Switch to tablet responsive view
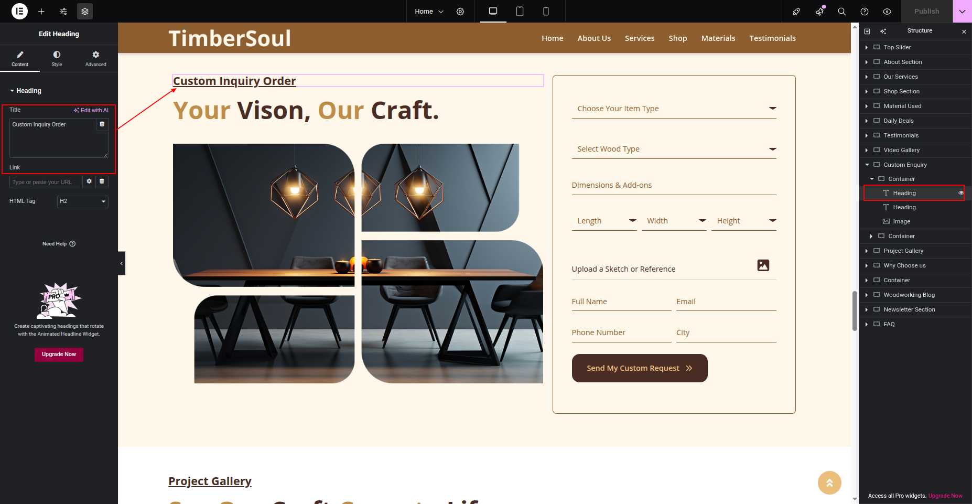 point(520,12)
